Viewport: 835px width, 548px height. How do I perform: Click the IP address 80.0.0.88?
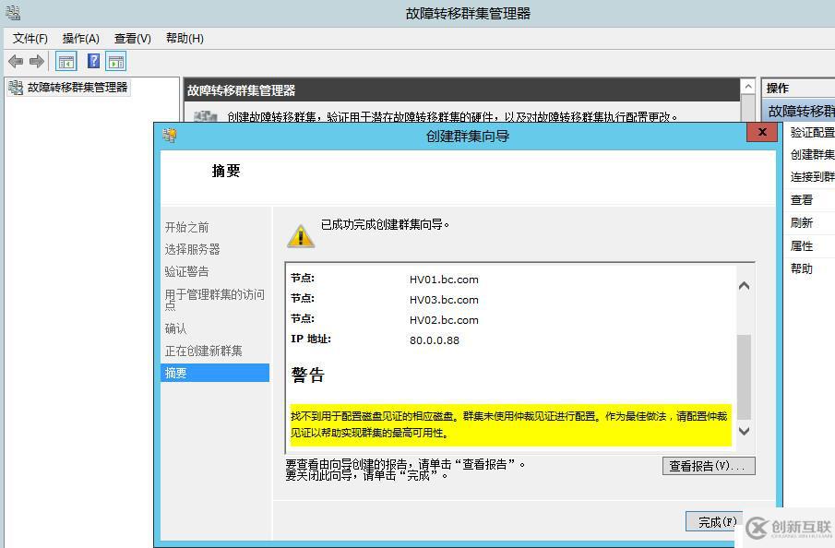(435, 340)
